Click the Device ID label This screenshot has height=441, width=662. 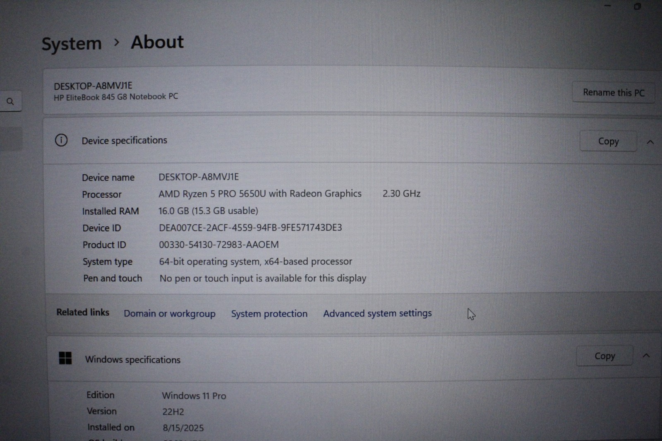[x=102, y=228]
